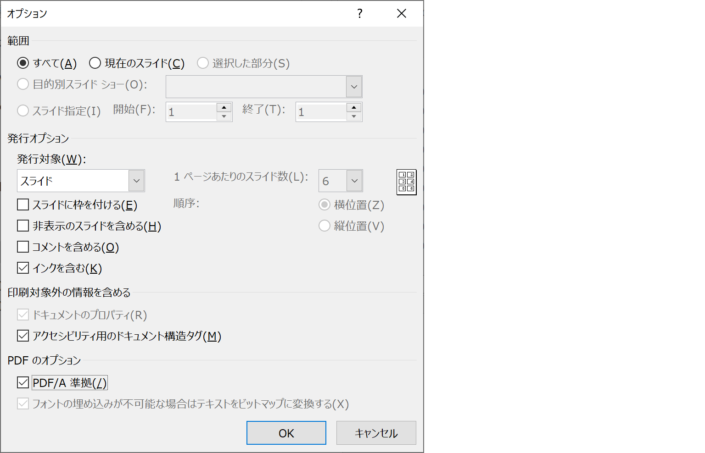Decrease the 終了 slide number spinner
This screenshot has height=453, width=705.
click(x=354, y=116)
